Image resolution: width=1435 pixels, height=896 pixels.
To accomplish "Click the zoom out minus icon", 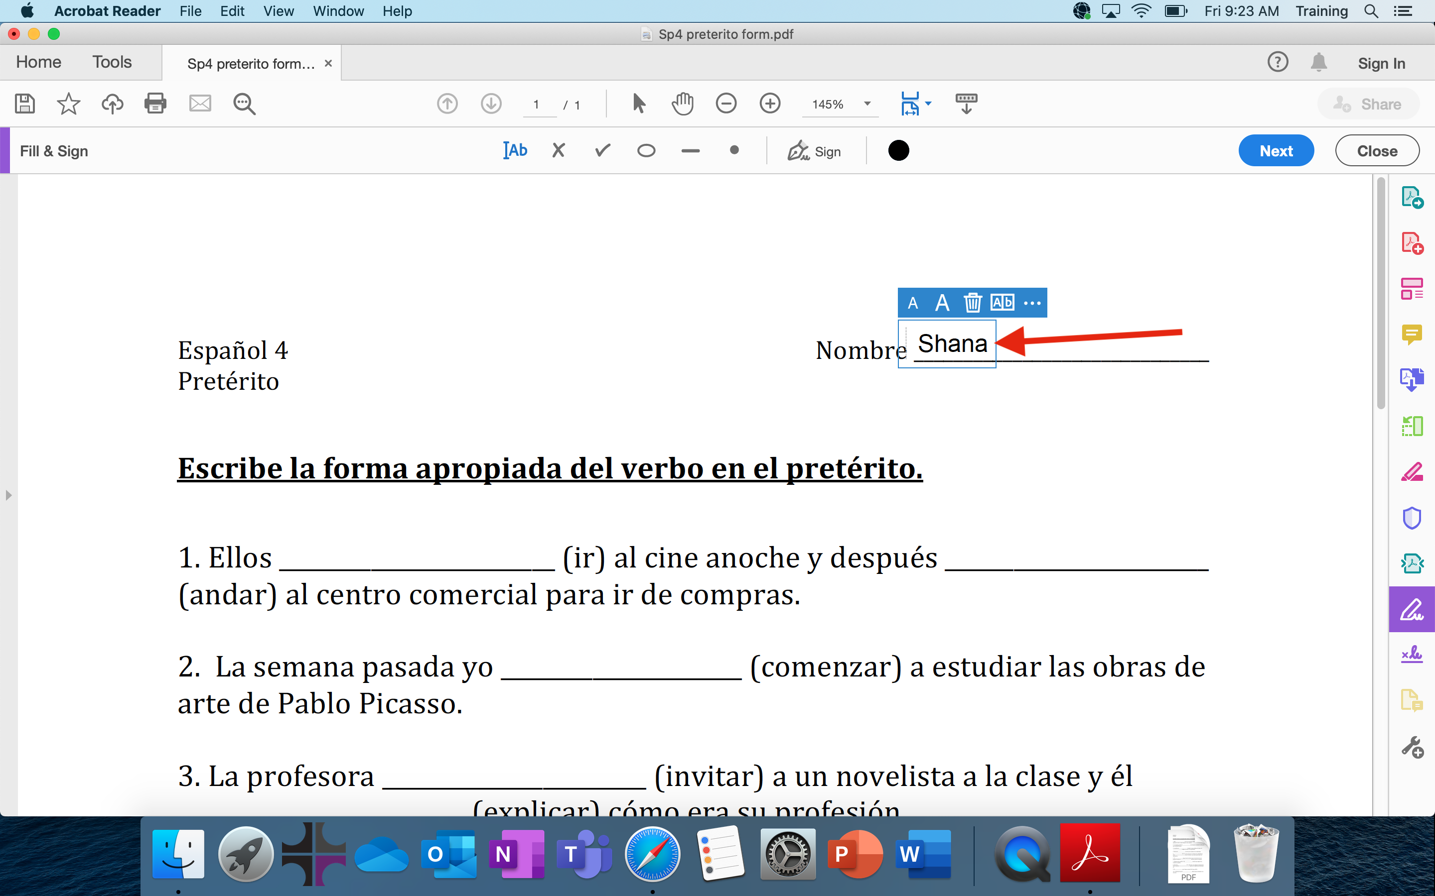I will click(x=726, y=104).
